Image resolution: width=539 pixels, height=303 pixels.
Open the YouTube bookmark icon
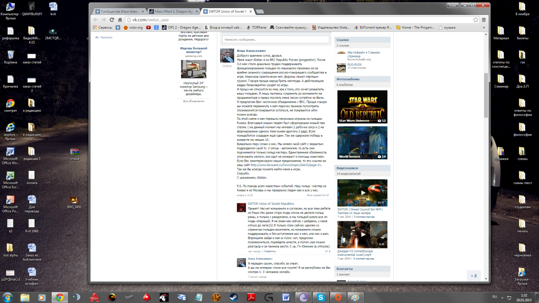point(149,27)
